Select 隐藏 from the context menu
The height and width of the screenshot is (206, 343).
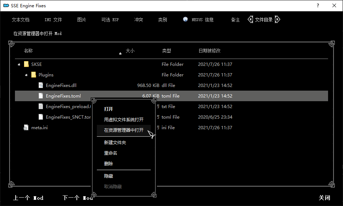109,176
